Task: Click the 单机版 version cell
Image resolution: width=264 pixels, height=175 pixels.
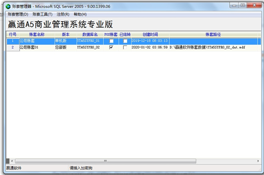Action: (66, 41)
